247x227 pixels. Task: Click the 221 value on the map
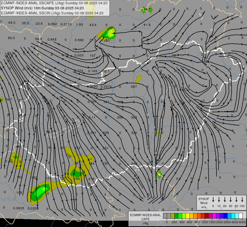105,148
